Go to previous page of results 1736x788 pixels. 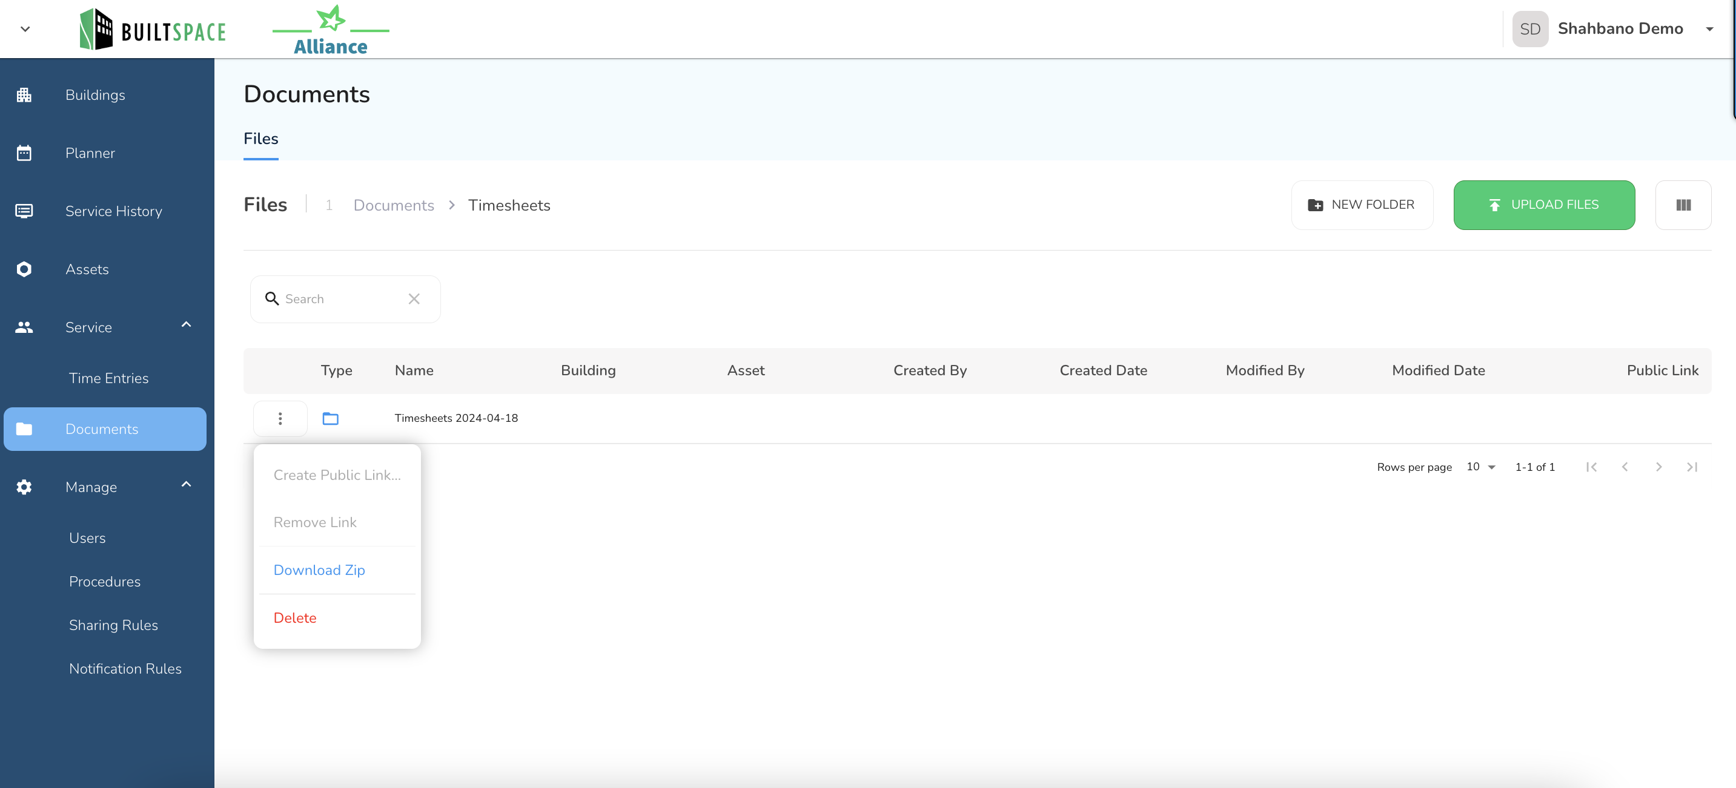pyautogui.click(x=1625, y=467)
